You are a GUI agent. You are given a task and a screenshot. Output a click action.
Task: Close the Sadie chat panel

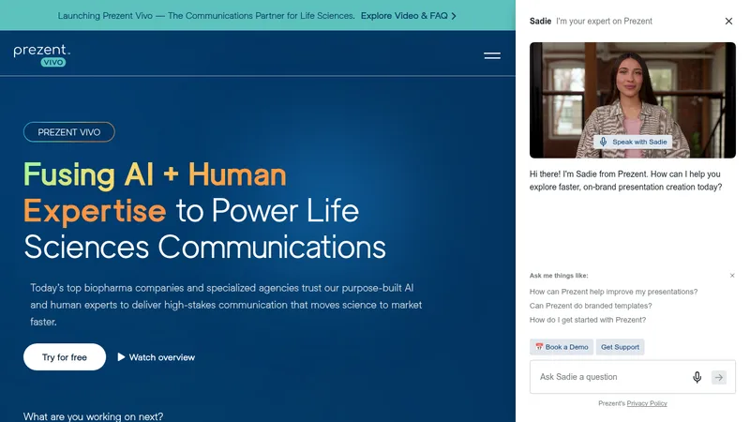point(728,21)
